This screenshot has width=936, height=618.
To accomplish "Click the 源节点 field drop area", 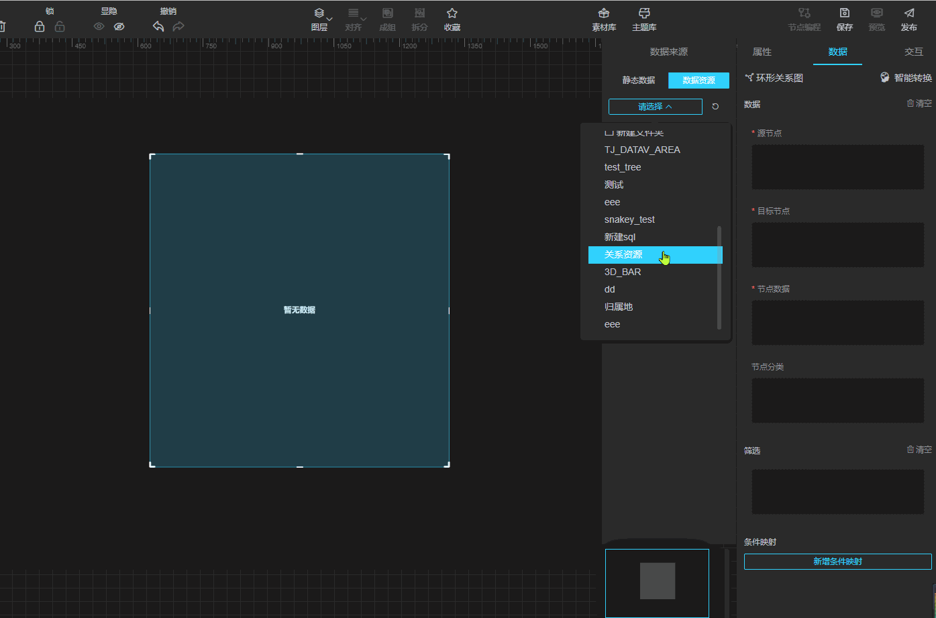I will tap(838, 167).
